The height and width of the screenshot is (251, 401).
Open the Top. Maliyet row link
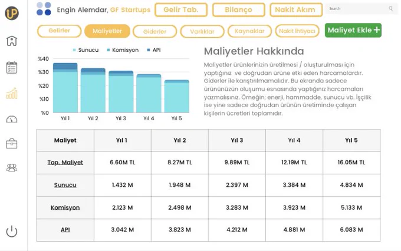pos(65,162)
